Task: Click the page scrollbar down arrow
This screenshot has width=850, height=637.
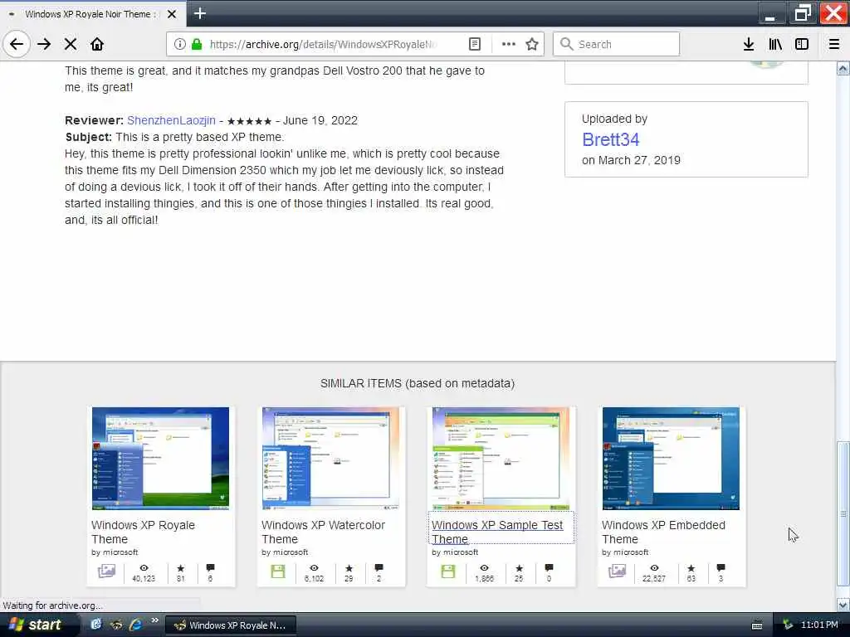Action: (x=843, y=605)
